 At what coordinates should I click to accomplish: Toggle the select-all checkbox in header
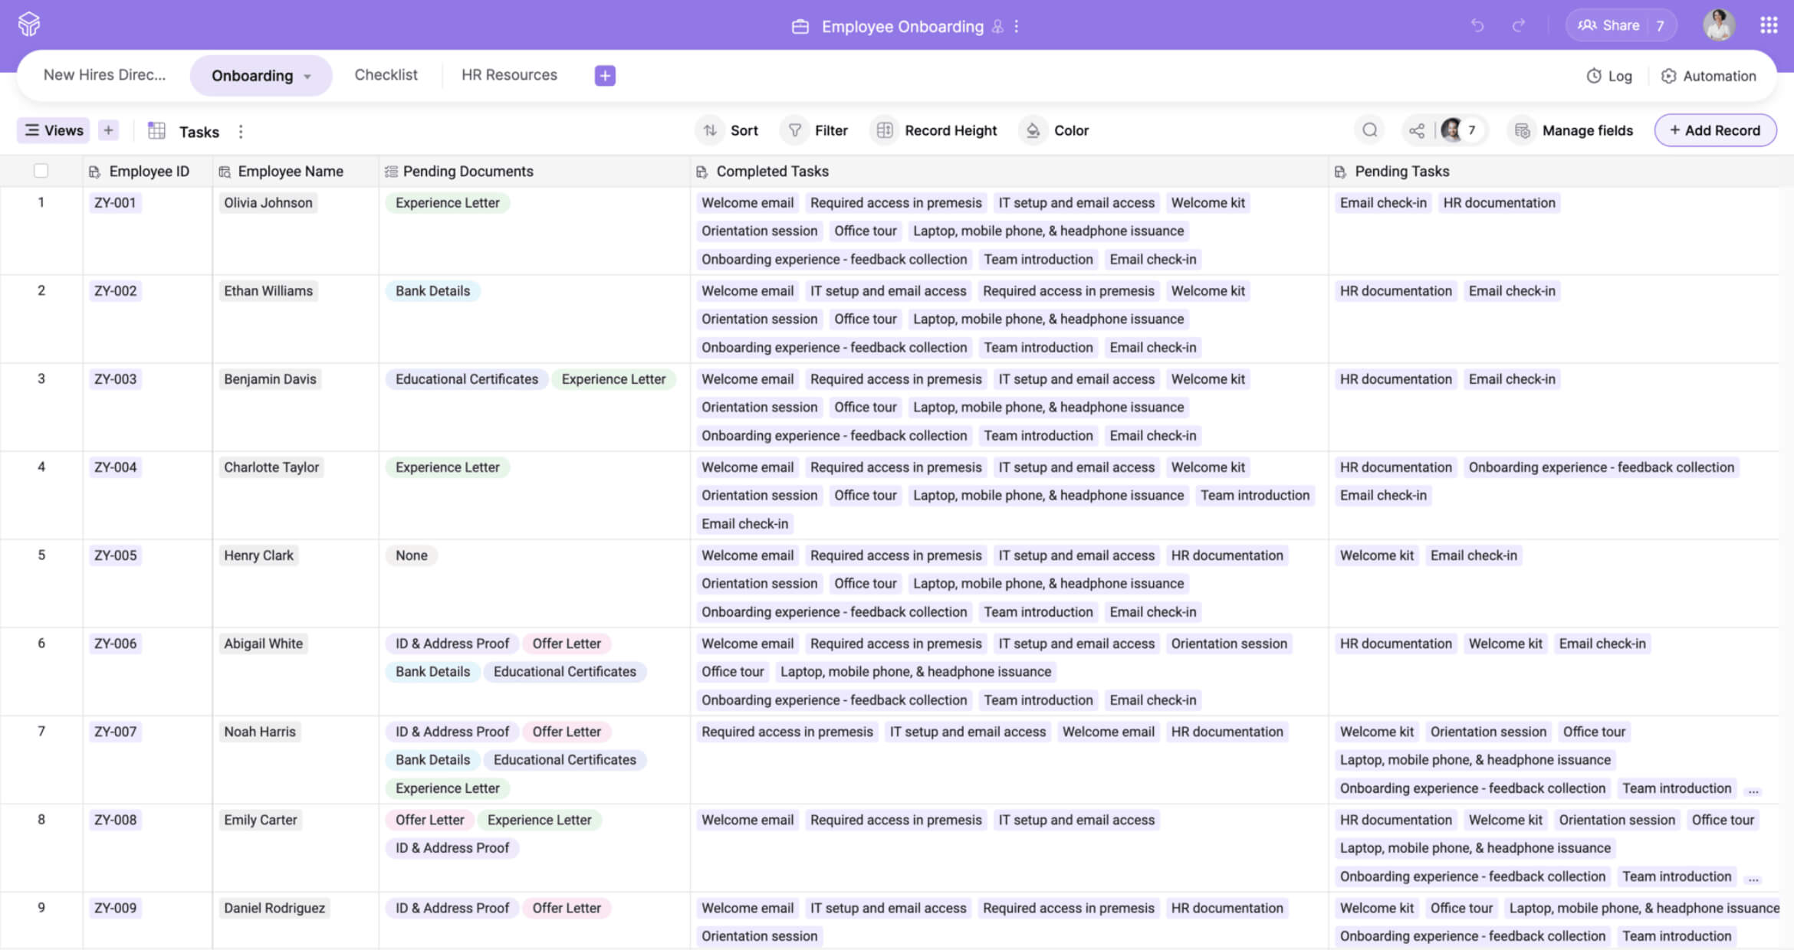tap(41, 171)
